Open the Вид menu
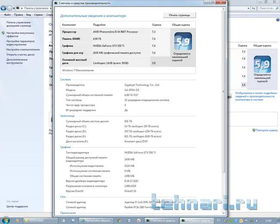 tap(29, 15)
